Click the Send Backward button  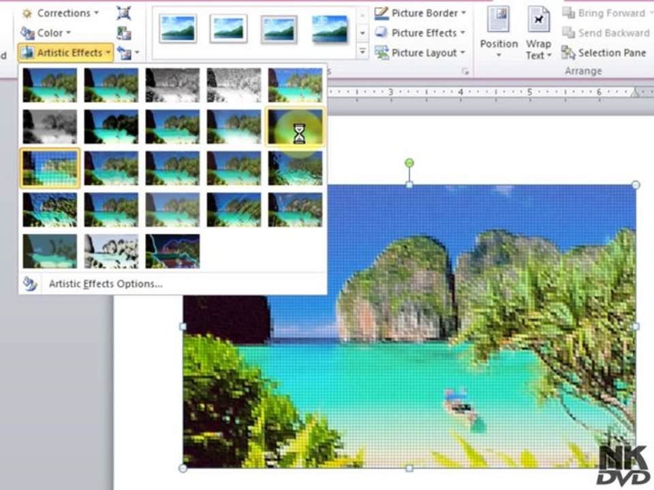[x=606, y=33]
